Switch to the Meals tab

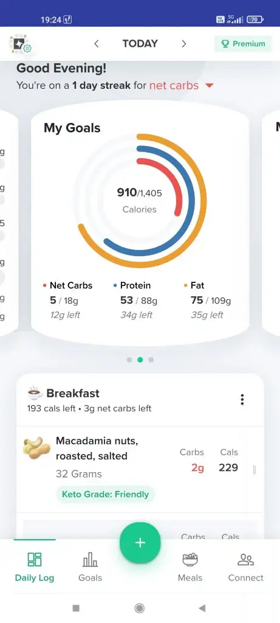click(190, 566)
